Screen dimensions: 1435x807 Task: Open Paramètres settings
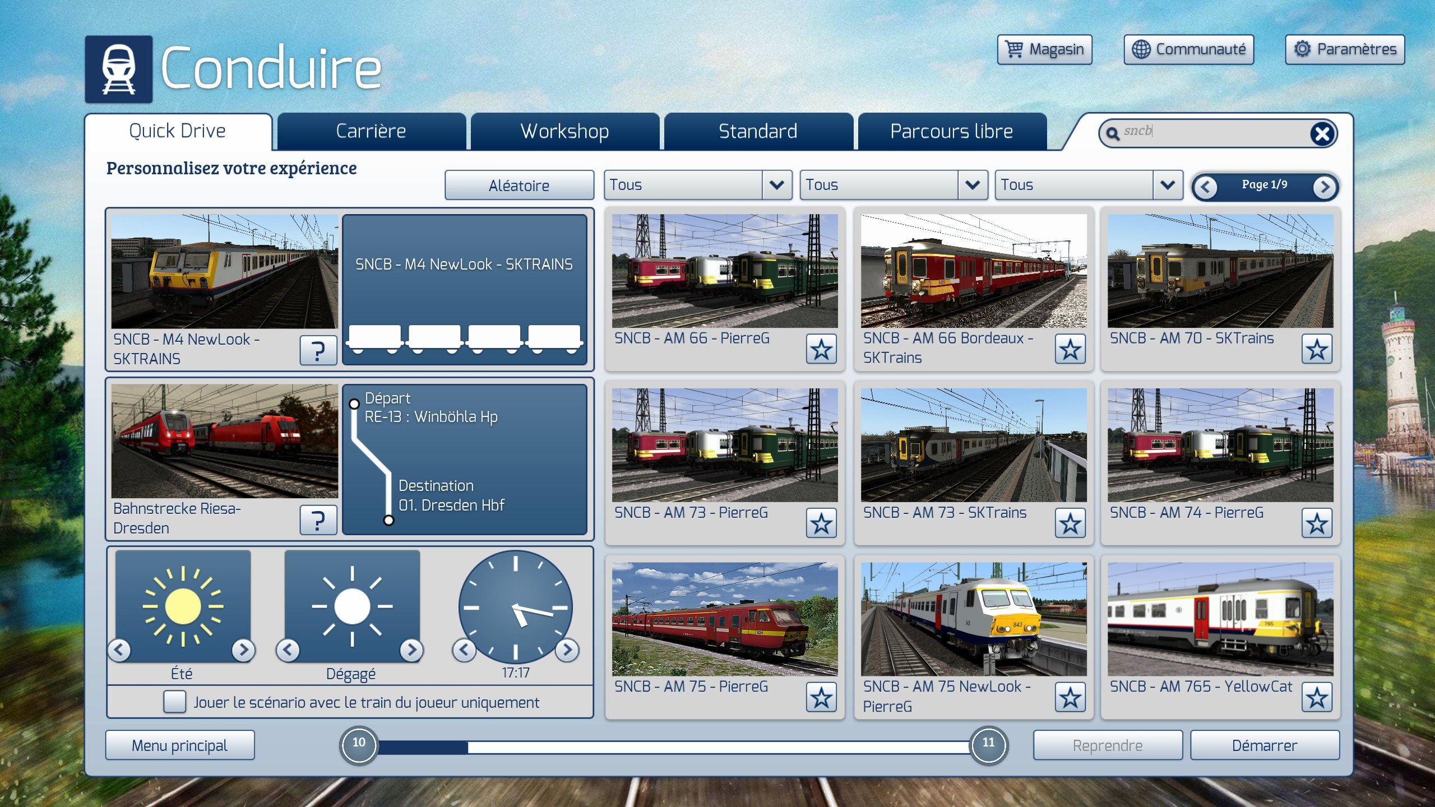pos(1345,49)
